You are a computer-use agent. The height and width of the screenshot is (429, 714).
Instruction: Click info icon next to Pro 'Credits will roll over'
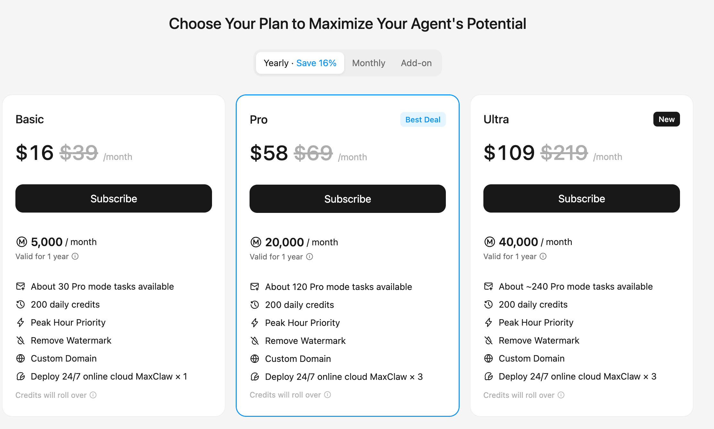click(x=327, y=395)
